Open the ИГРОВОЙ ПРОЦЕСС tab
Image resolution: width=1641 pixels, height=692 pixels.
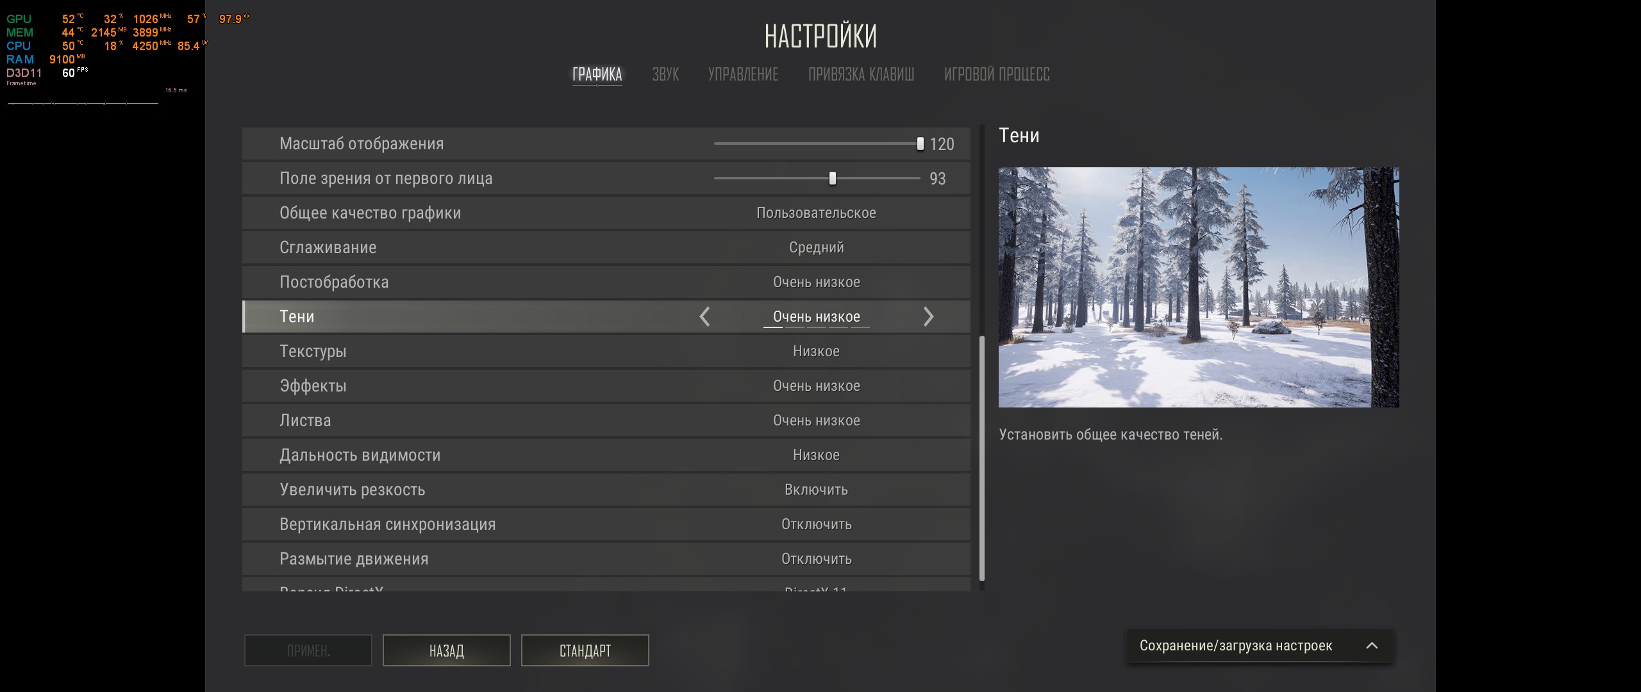[997, 74]
